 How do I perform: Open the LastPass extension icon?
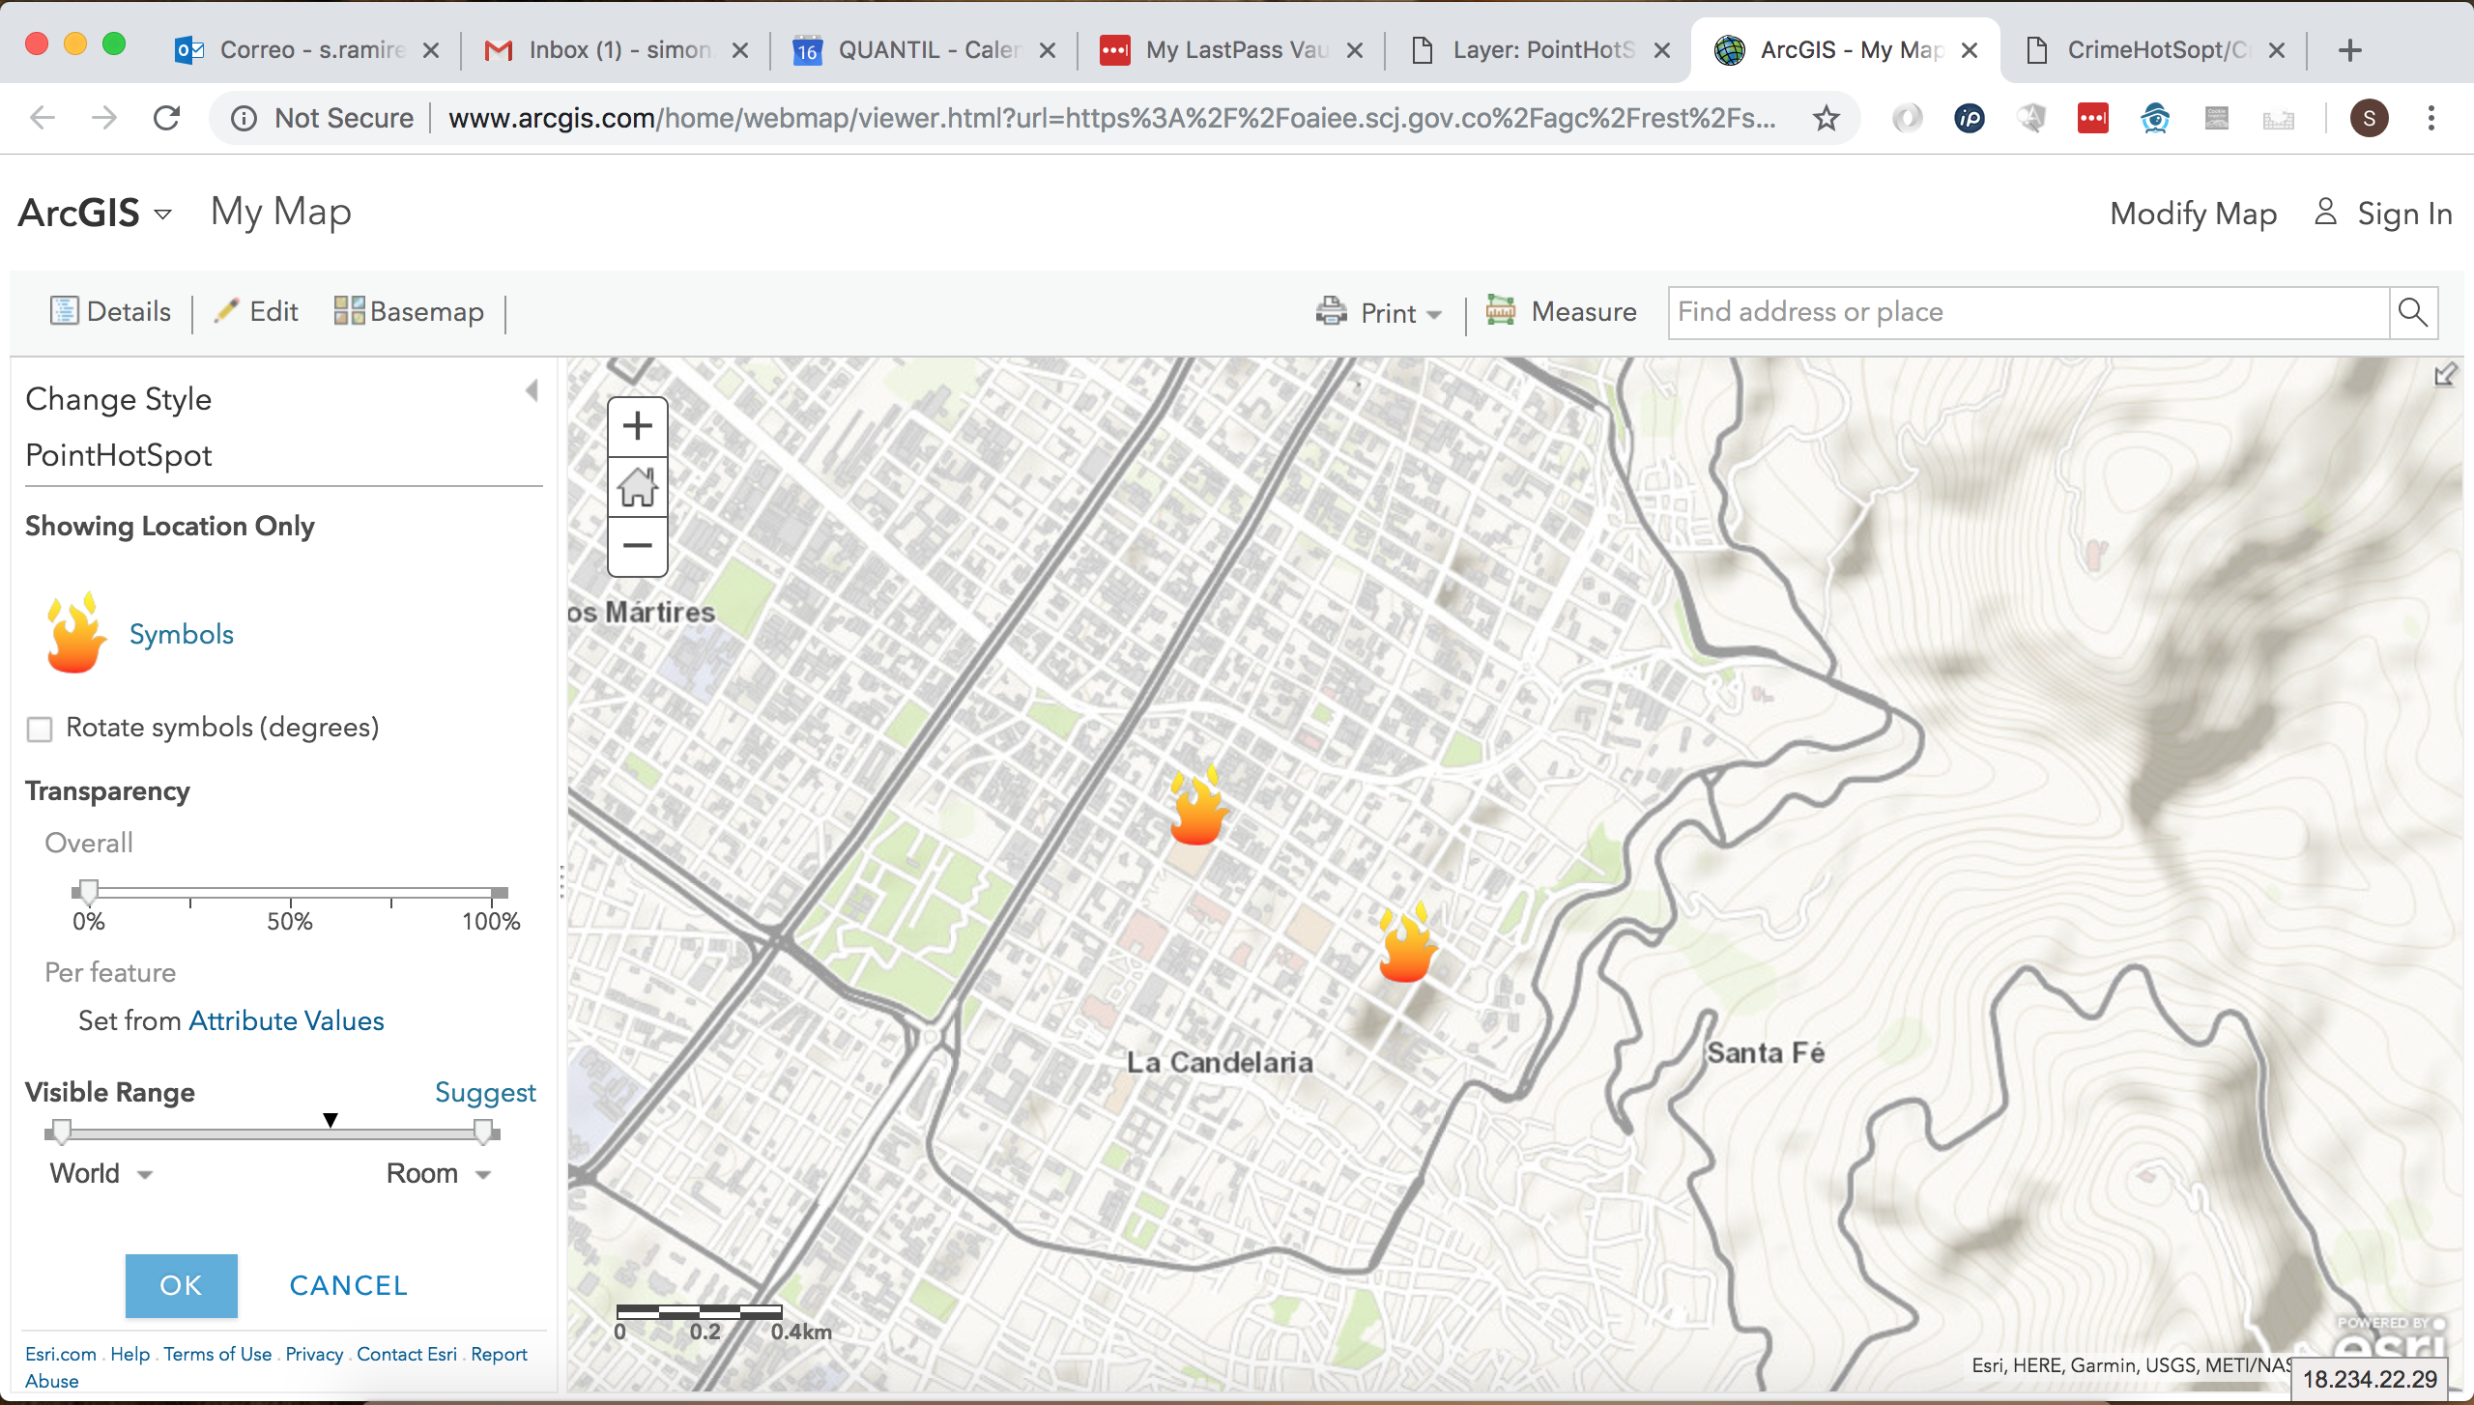point(2092,118)
